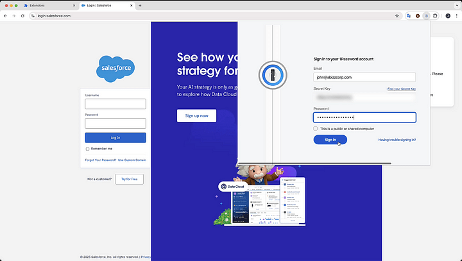This screenshot has height=261, width=462.
Task: Click the "Try for Free" button
Action: (130, 179)
